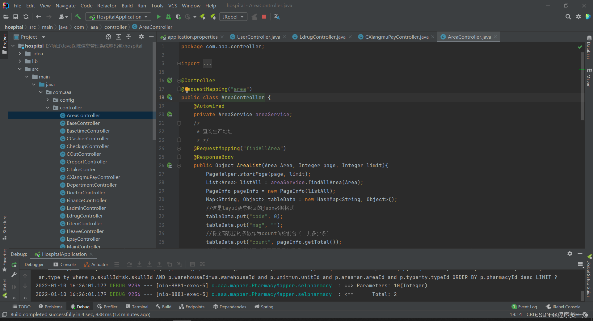Screen dimensions: 593x321
Task: Open HospitalApplication run configuration dropdown
Action: (x=118, y=17)
